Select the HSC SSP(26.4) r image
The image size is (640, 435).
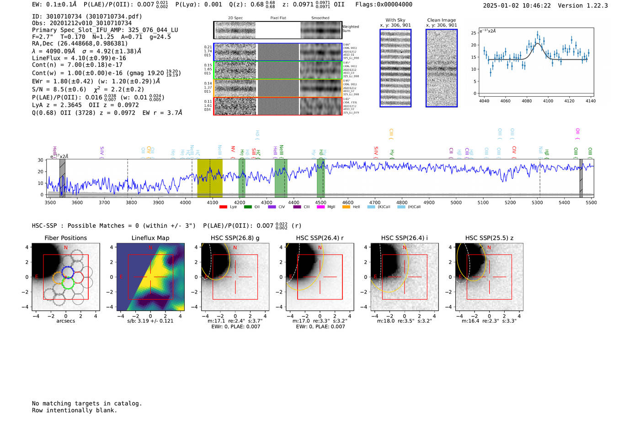tap(320, 277)
